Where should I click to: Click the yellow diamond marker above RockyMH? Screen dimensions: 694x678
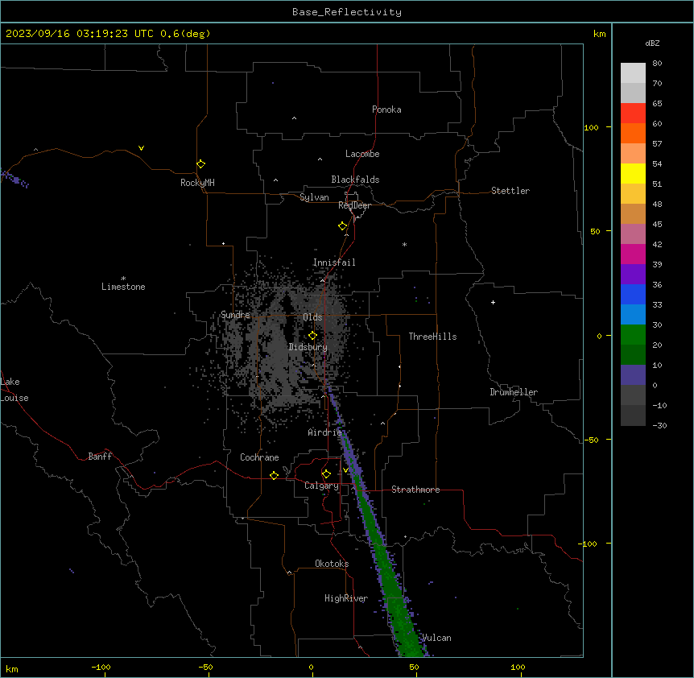pyautogui.click(x=200, y=163)
